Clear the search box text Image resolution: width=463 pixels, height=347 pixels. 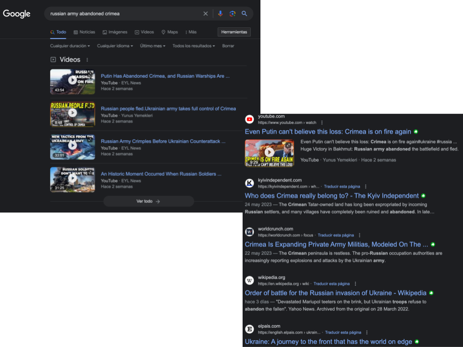point(205,14)
